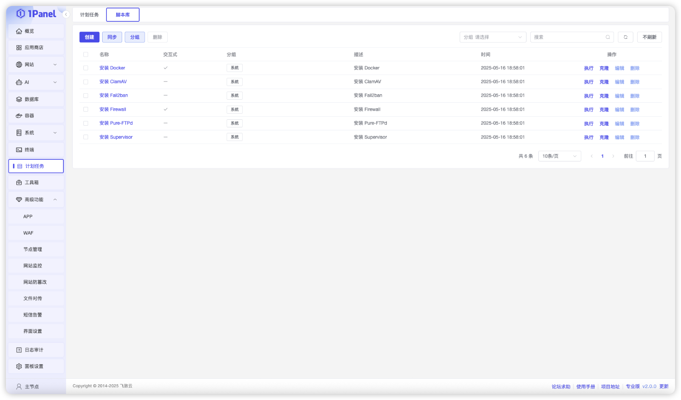Open 面板设置 panel settings
This screenshot has height=400, width=681.
(x=33, y=366)
